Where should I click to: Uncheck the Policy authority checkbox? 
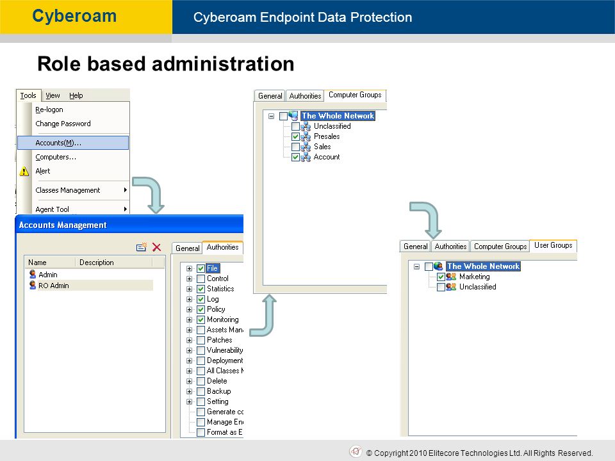point(201,309)
